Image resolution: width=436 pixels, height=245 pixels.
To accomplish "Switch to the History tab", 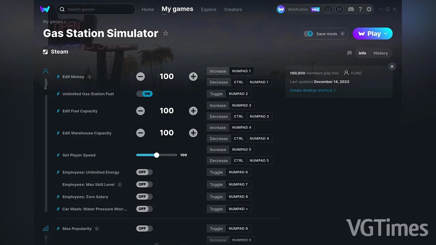I will pos(381,53).
